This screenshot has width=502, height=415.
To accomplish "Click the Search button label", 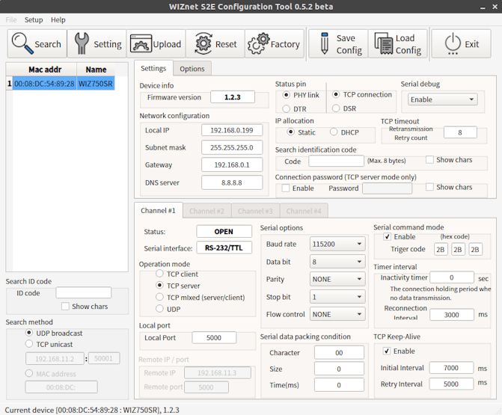I will point(48,44).
